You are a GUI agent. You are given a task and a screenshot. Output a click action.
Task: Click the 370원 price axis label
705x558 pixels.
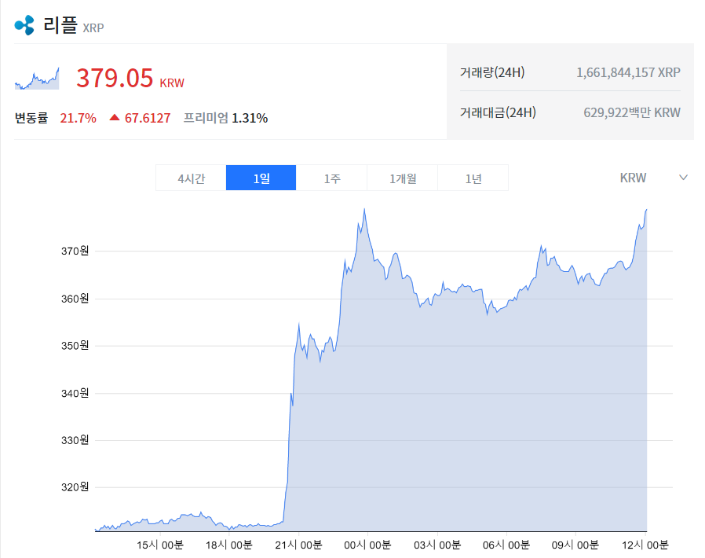pos(75,251)
